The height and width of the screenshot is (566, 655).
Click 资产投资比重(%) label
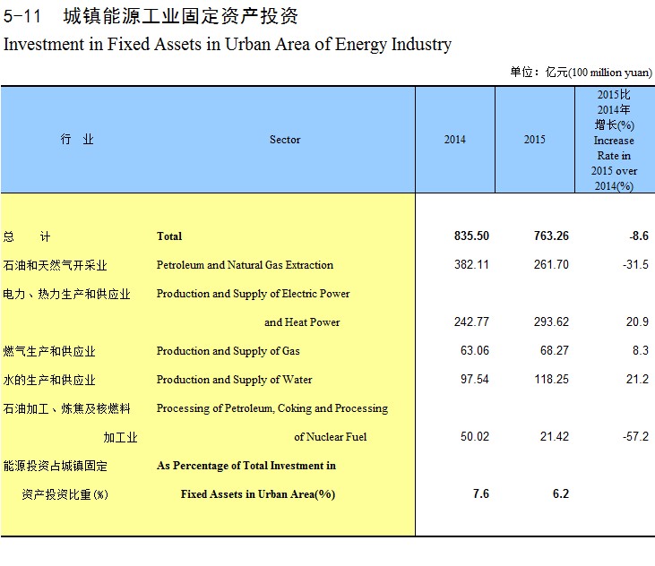tap(65, 494)
